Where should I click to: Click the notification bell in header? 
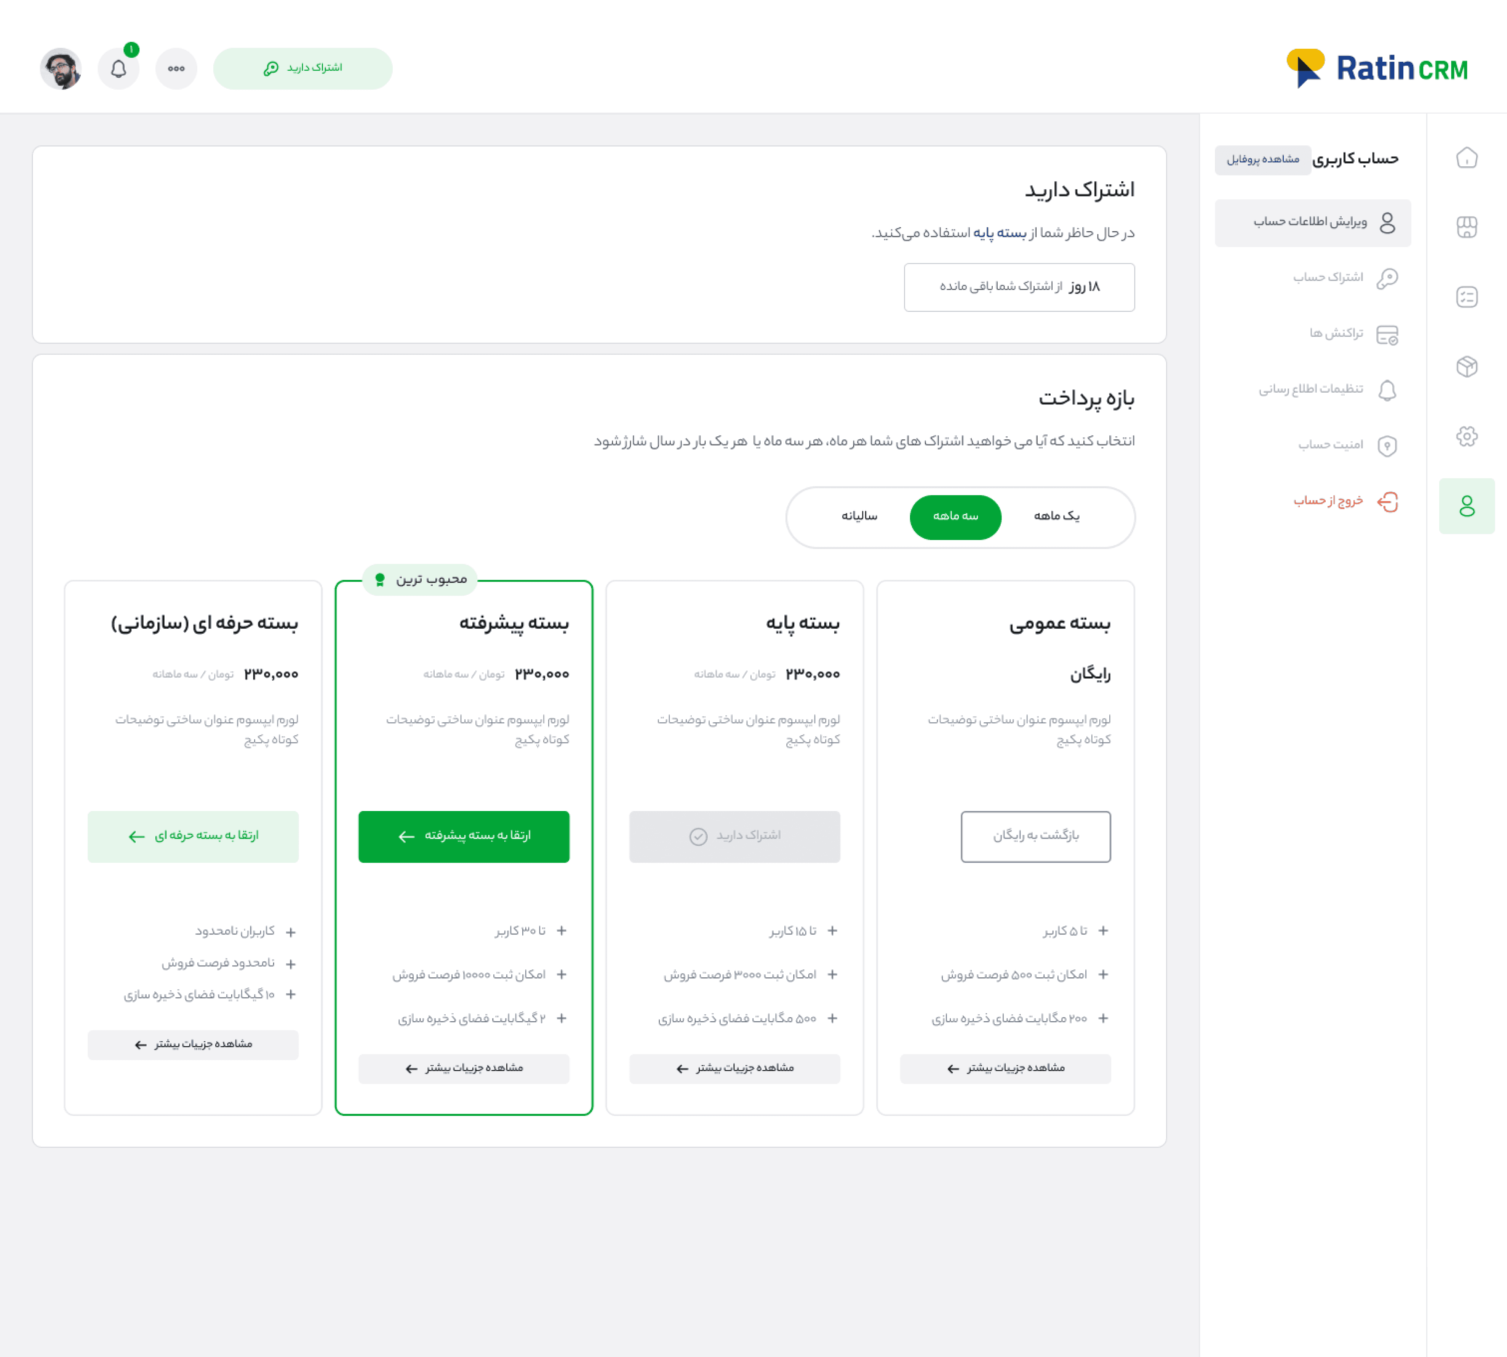(x=118, y=69)
